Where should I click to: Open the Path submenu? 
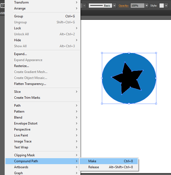(43, 106)
